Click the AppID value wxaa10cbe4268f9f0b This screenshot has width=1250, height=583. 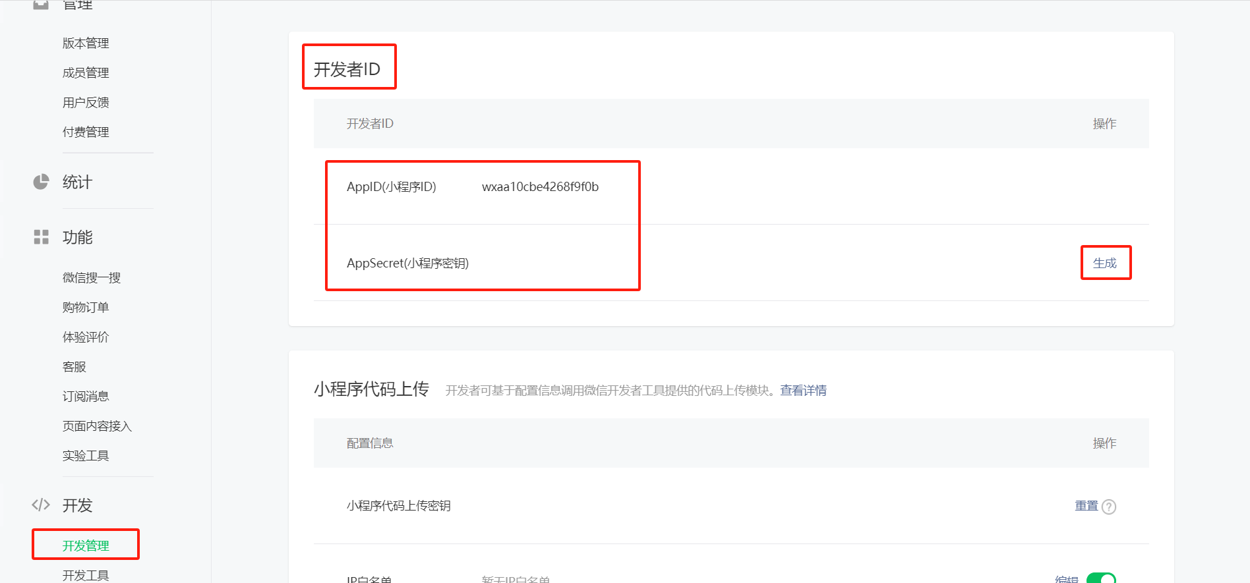tap(540, 187)
